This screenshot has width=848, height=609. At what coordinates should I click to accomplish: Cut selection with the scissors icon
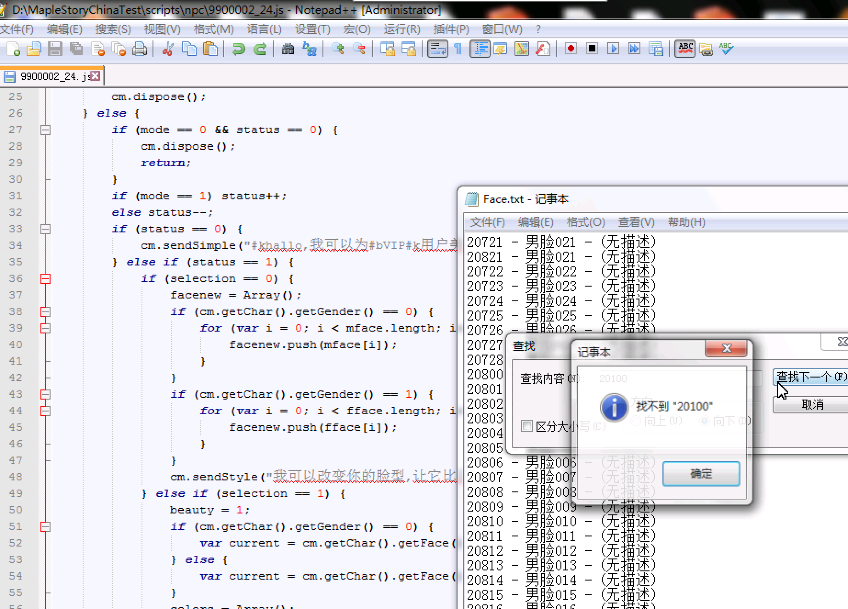(x=168, y=49)
